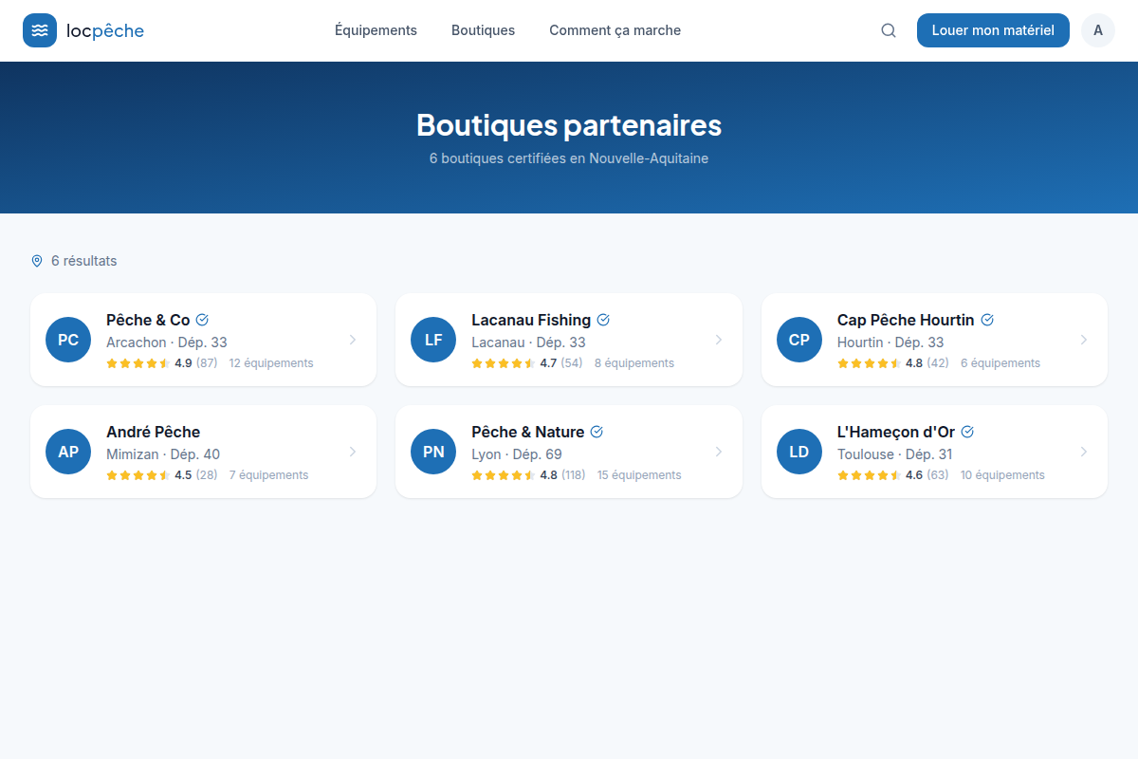This screenshot has height=759, width=1138.
Task: Open the L'Hameçon d'Or shop title
Action: [x=896, y=432]
